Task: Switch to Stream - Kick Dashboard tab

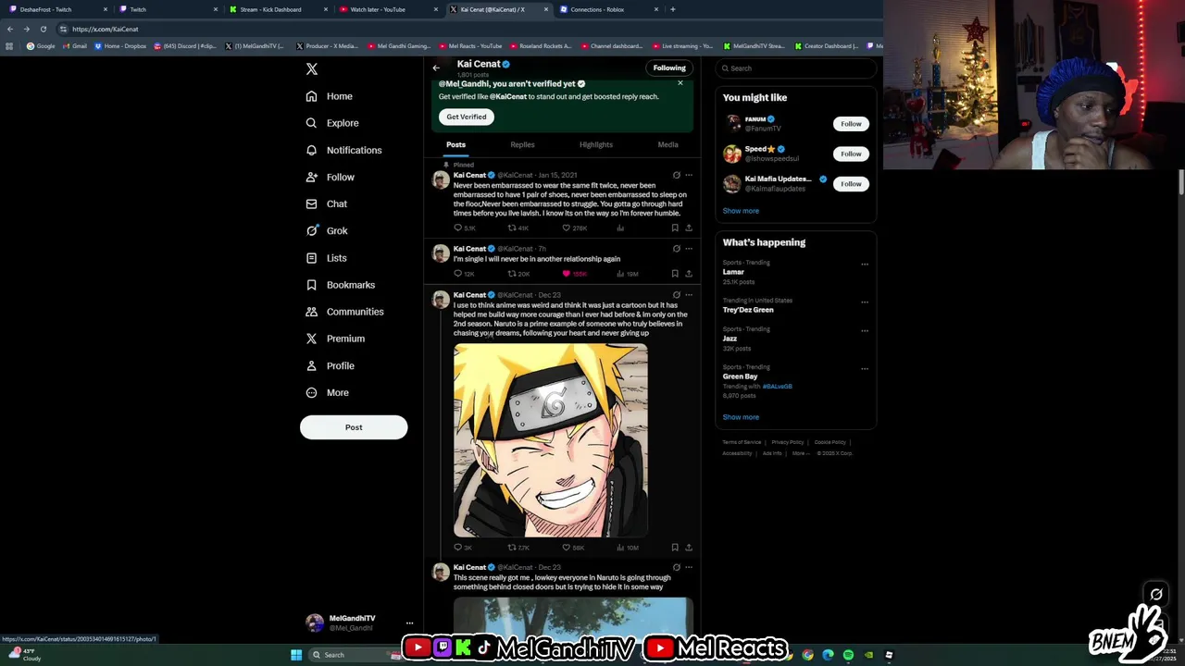Action: [276, 9]
